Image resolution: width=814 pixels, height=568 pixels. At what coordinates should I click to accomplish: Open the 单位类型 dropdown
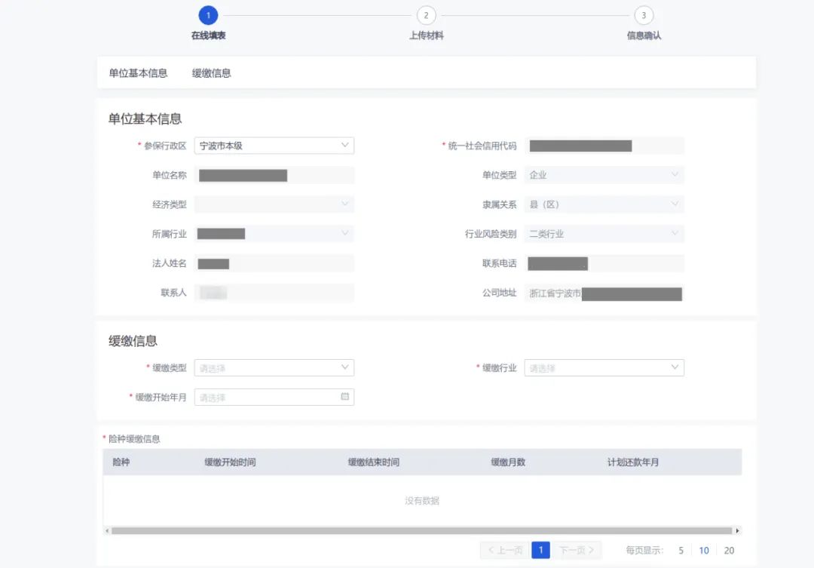pyautogui.click(x=604, y=175)
